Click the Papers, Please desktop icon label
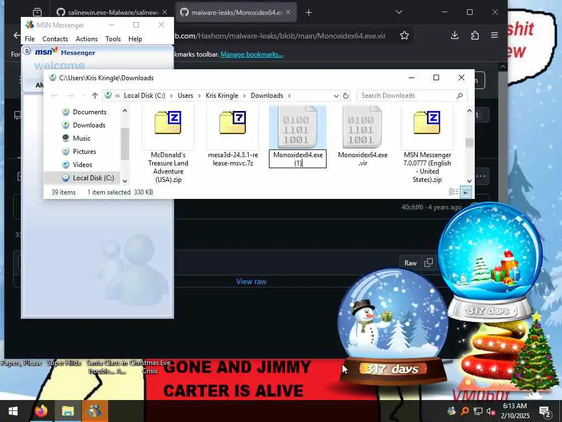This screenshot has width=562, height=422. point(21,363)
